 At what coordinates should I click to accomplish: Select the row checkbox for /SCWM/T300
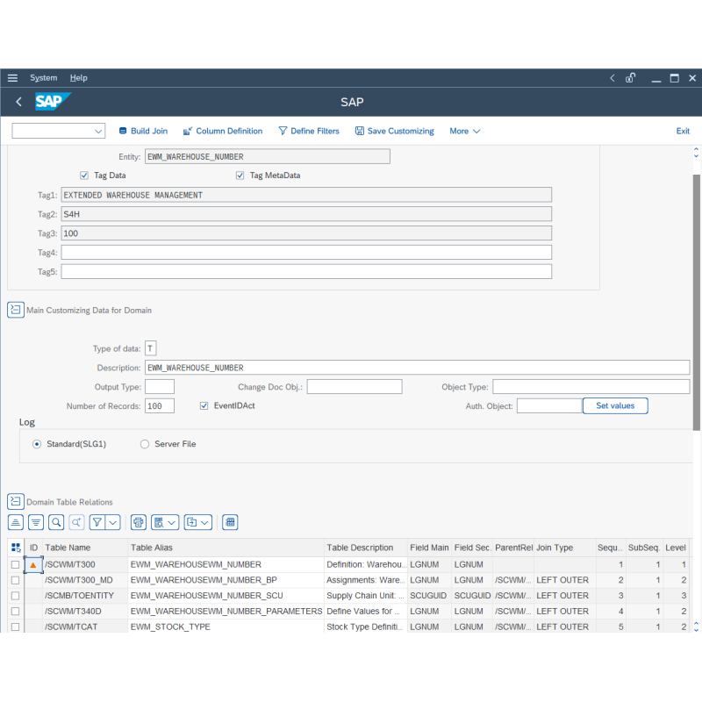tap(15, 564)
